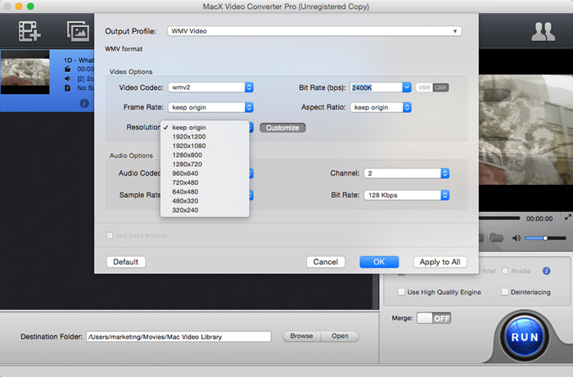Browse for a destination folder
The width and height of the screenshot is (573, 377).
click(301, 336)
